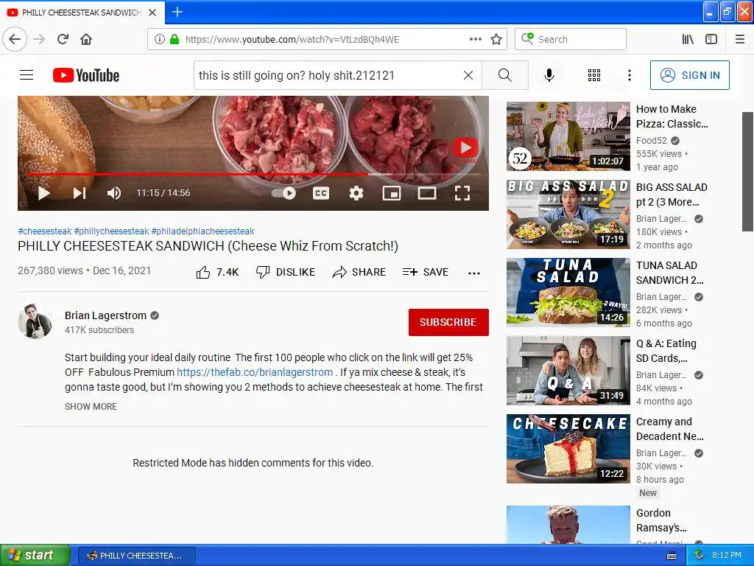Screen dimensions: 754x566
Task: Click browser forward arrow
Action: (39, 39)
